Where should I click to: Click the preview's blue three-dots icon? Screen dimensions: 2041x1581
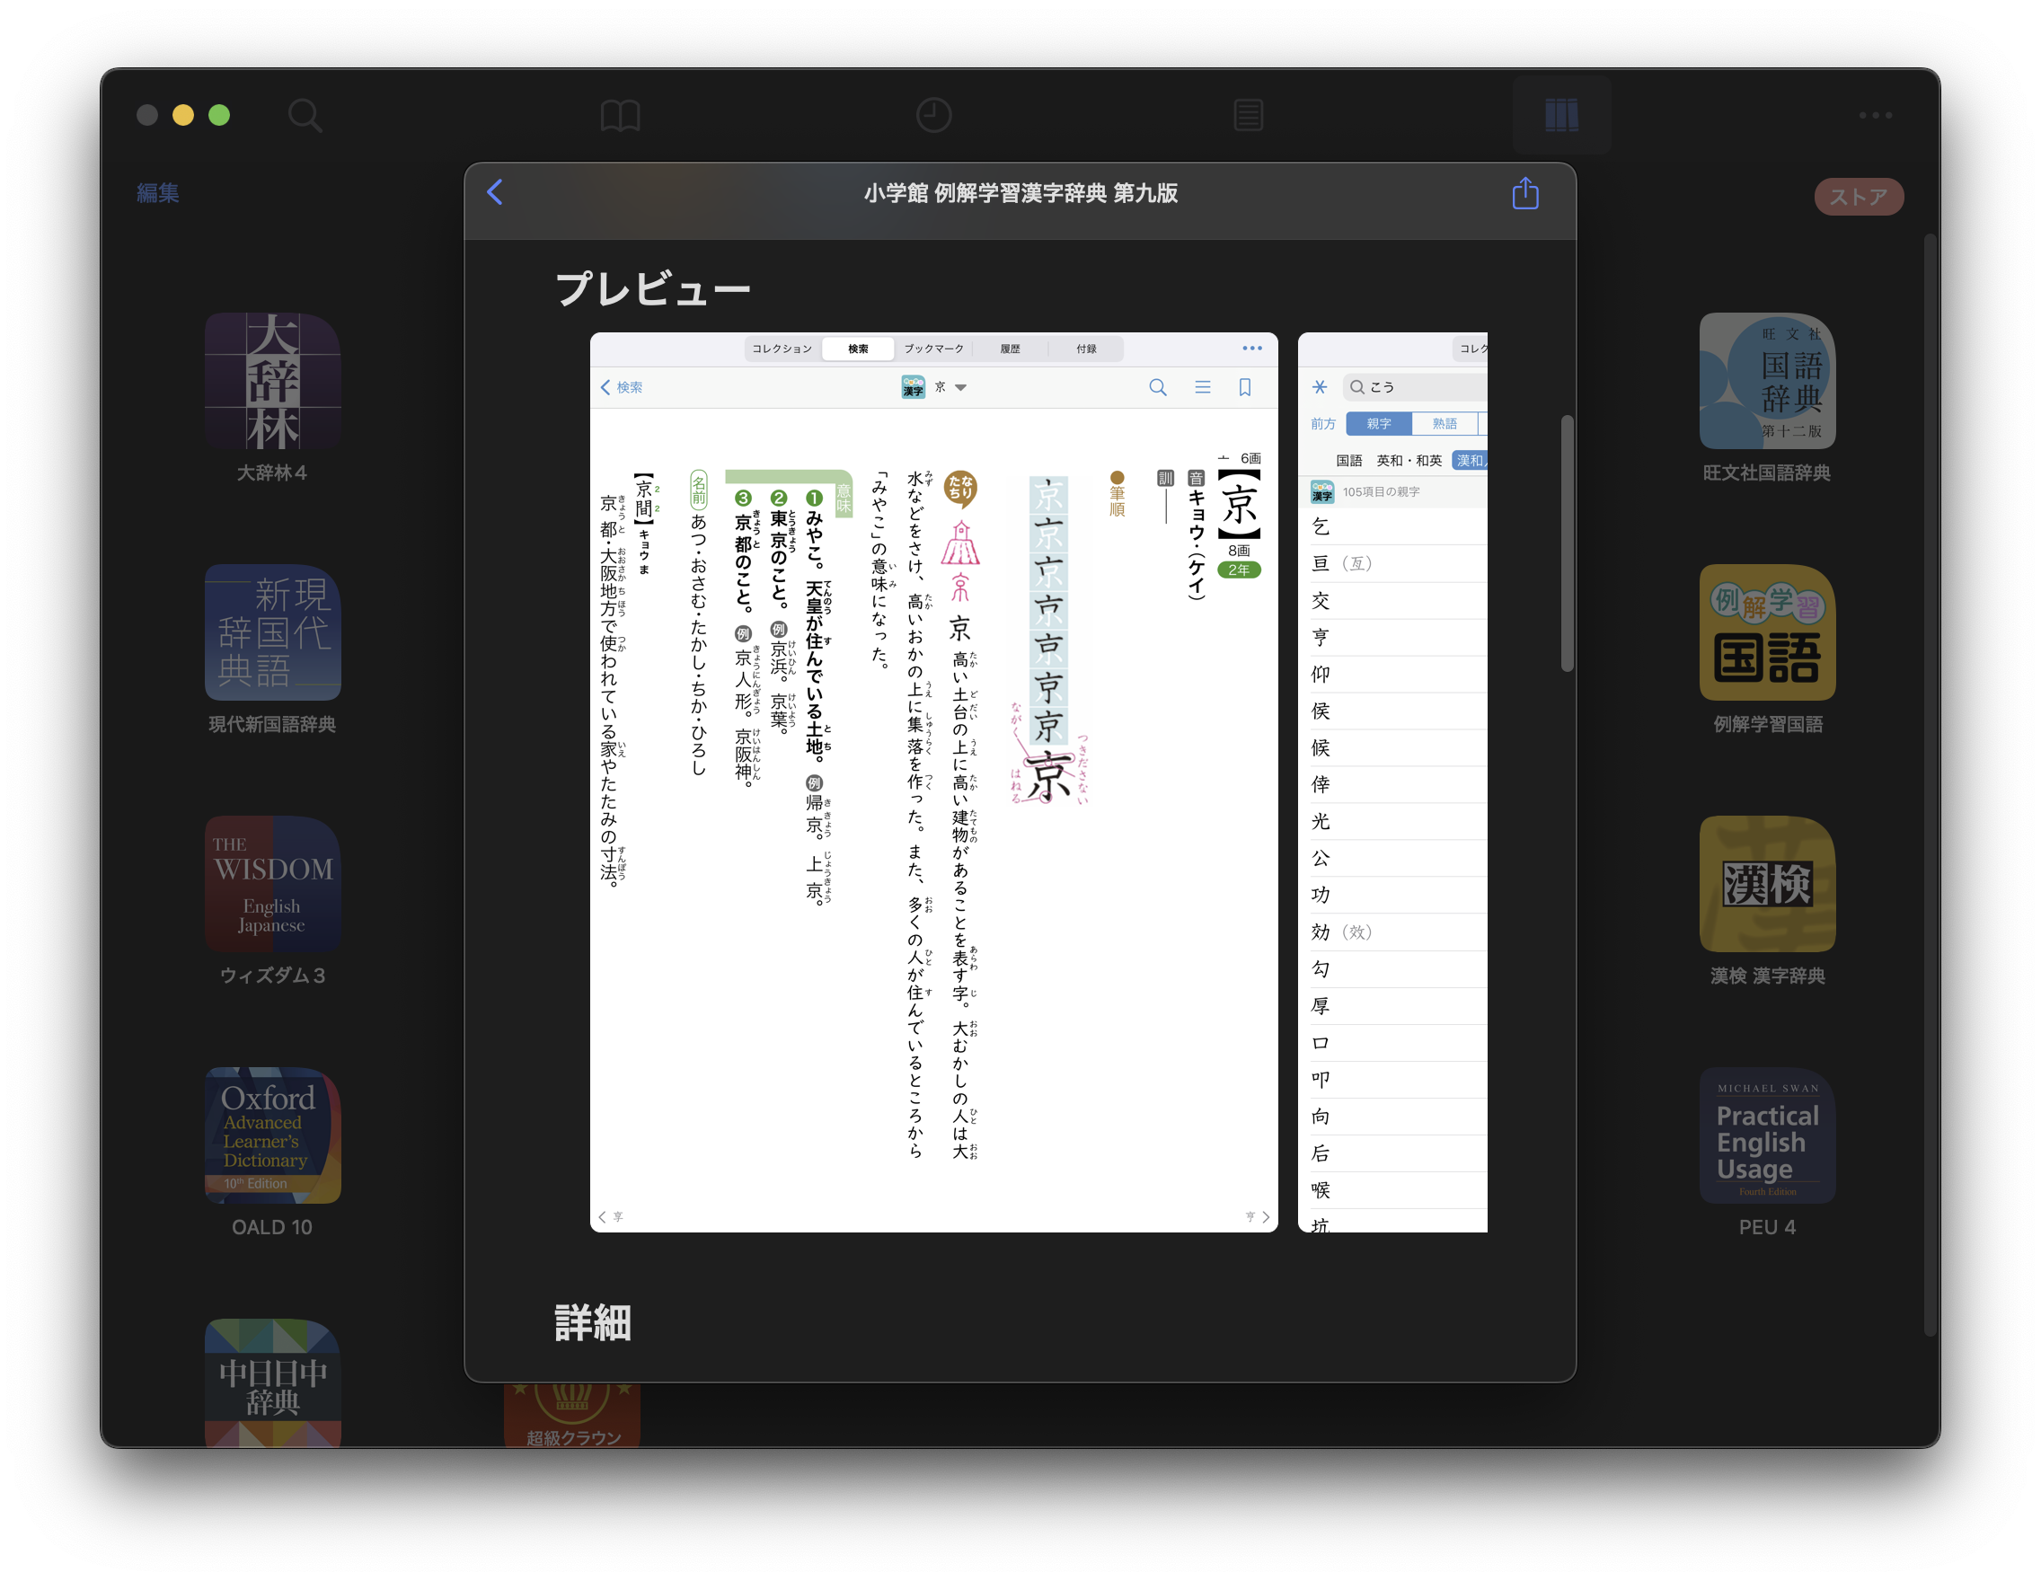pos(1252,349)
